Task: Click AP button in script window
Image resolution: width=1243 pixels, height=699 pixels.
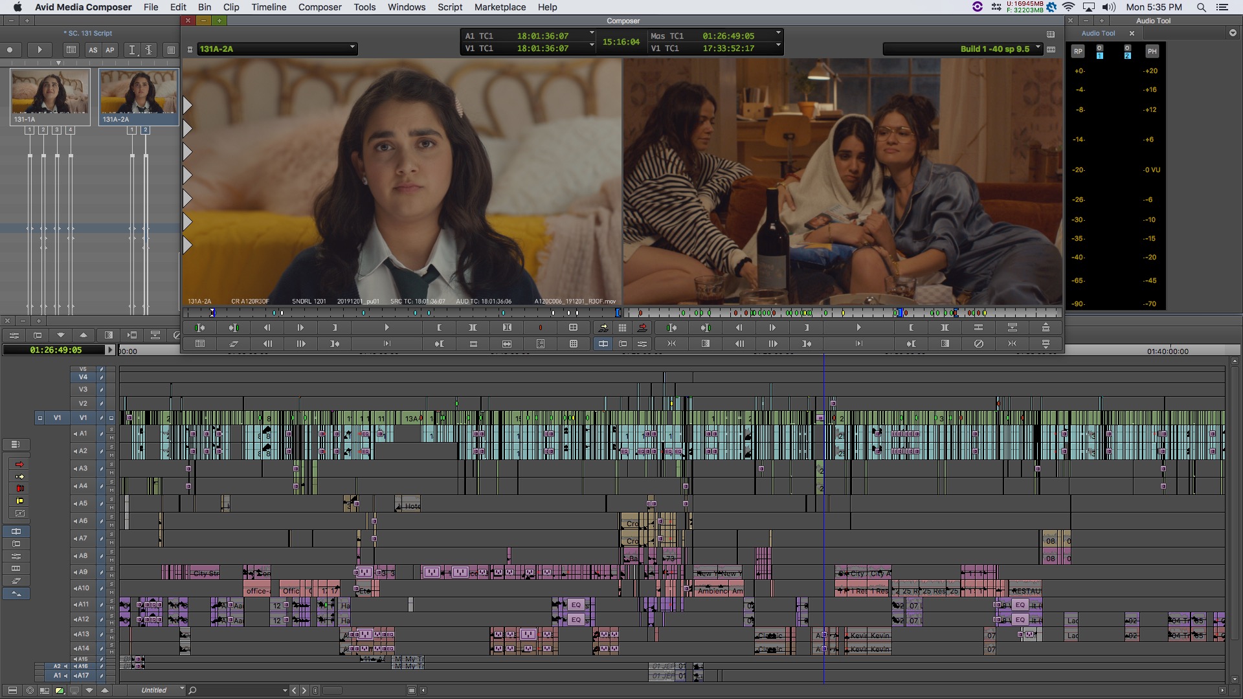Action: point(110,50)
